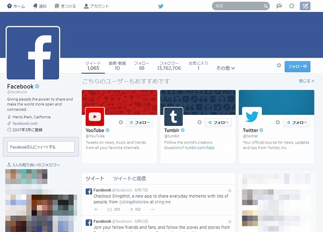This screenshot has width=323, height=232.
Task: Open 画像/動画 10 stat
Action: click(x=117, y=66)
